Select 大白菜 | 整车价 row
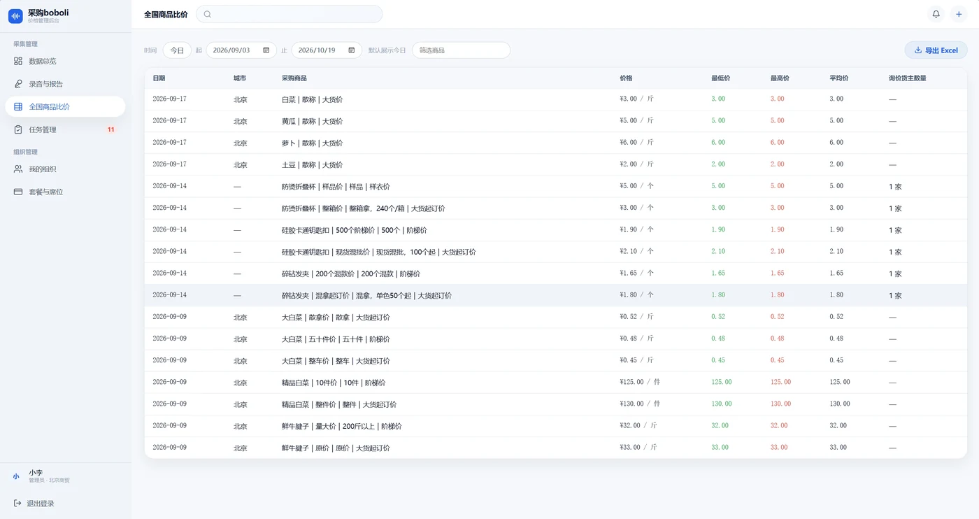This screenshot has height=519, width=979. (556, 361)
